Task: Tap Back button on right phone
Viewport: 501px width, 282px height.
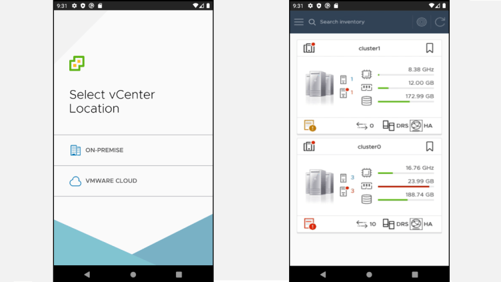Action: tap(323, 274)
